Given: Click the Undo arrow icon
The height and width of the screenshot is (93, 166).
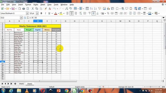Looking at the screenshot, I should point(54,9).
